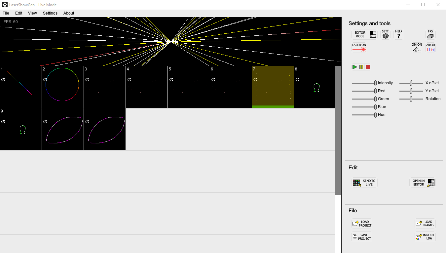The width and height of the screenshot is (446, 253).
Task: Click the LaserShowGen title bar app icon
Action: coord(5,5)
